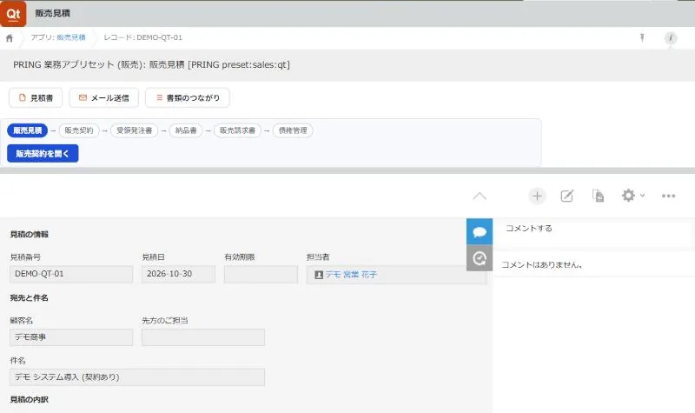Click the 見積の情報 section heading
The width and height of the screenshot is (695, 413).
pyautogui.click(x=30, y=234)
